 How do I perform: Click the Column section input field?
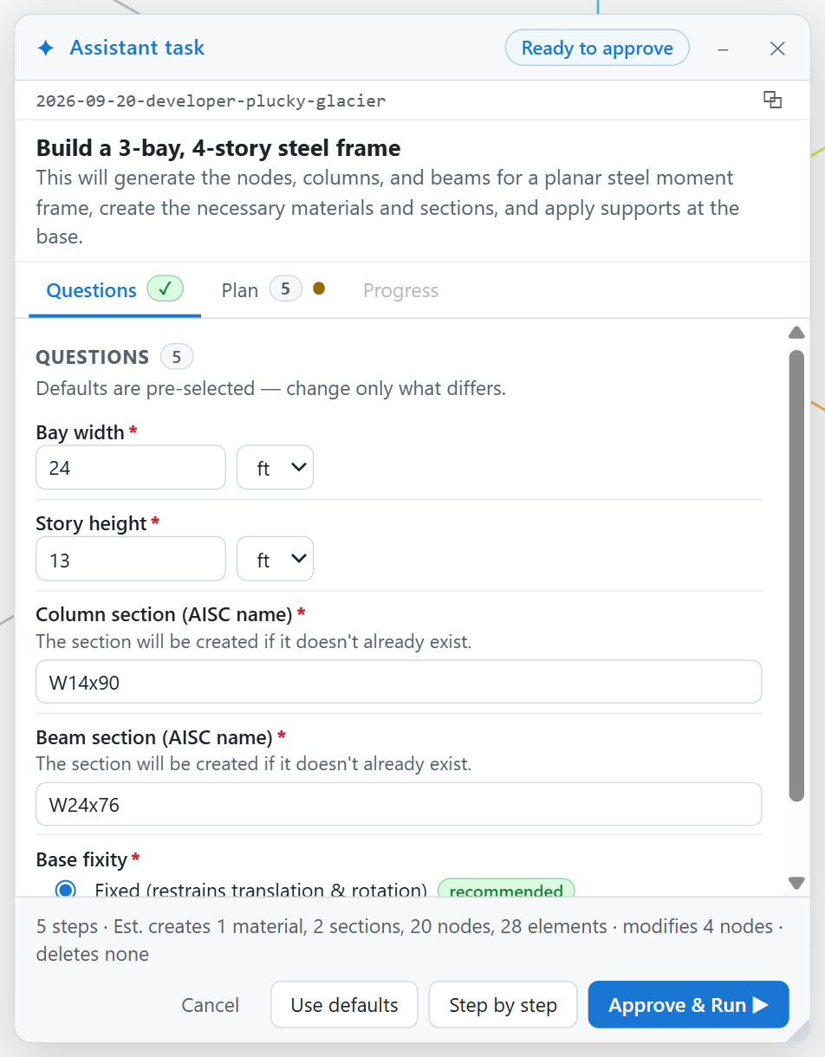pyautogui.click(x=399, y=683)
